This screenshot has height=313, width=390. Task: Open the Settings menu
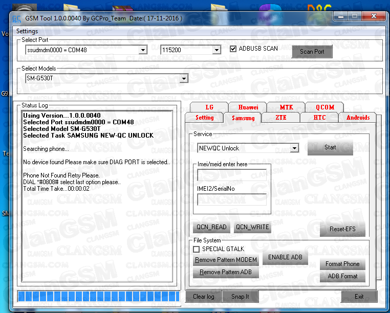coord(27,31)
